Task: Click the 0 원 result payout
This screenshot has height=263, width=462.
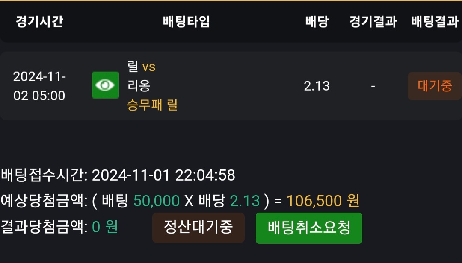Action: tap(105, 227)
